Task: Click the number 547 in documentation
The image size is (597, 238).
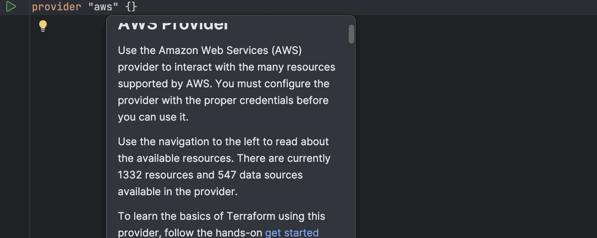Action: click(227, 175)
